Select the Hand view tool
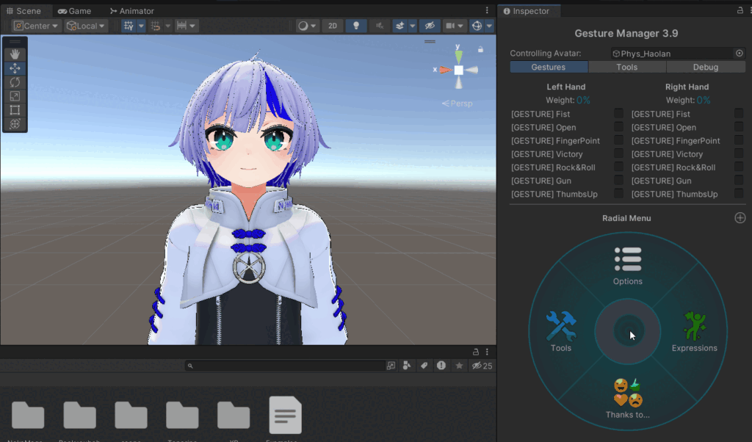Screen dimensions: 752x442 pos(15,54)
